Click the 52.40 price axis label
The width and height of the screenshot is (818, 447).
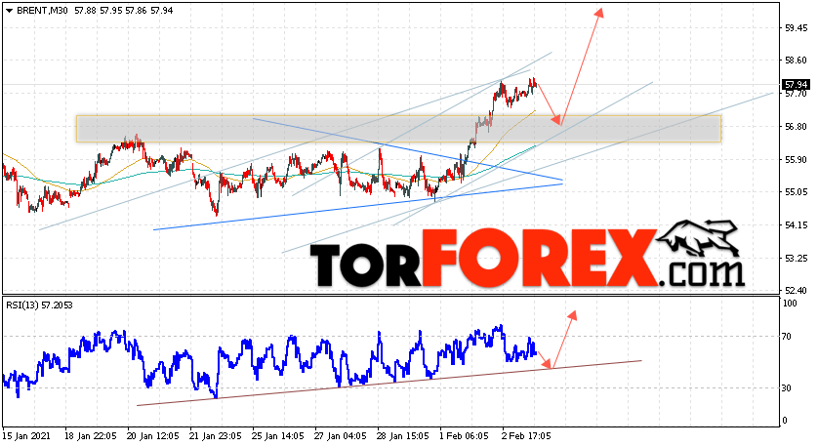[797, 291]
